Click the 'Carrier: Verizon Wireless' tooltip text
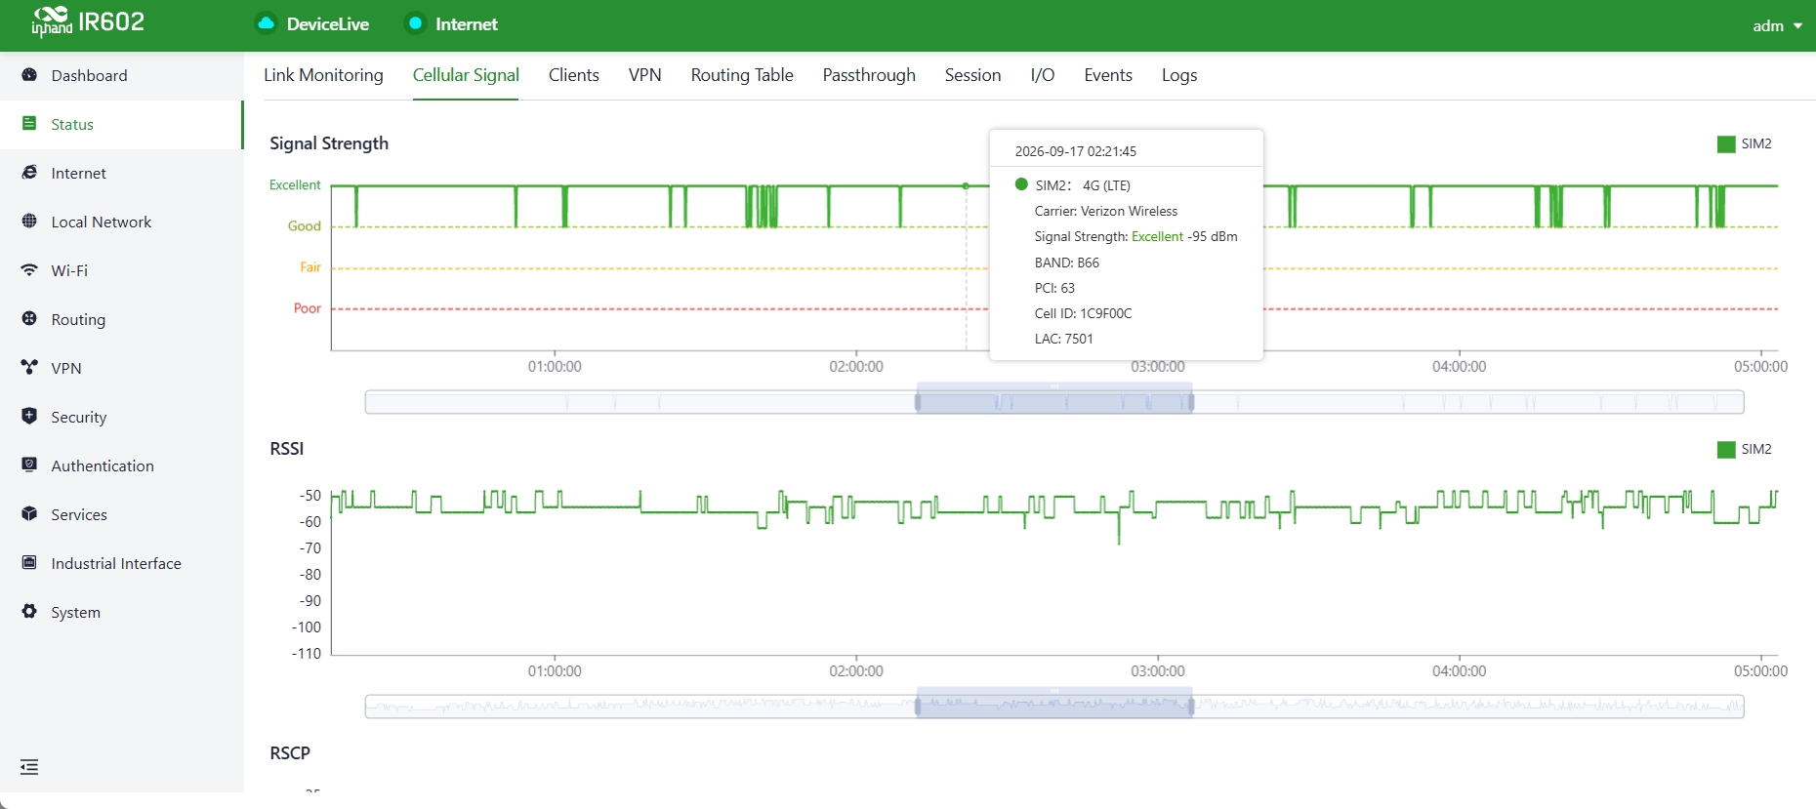Image resolution: width=1816 pixels, height=809 pixels. [x=1106, y=211]
